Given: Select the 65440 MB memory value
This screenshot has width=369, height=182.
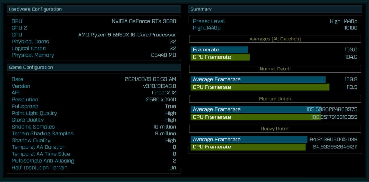Looking at the screenshot, I should point(163,55).
